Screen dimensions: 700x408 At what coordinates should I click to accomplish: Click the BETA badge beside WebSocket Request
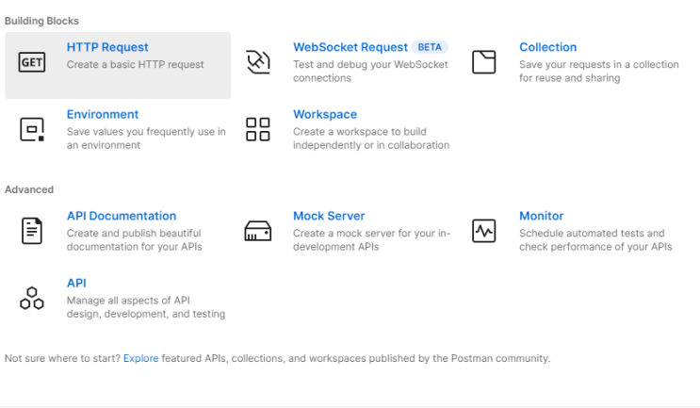tap(430, 47)
